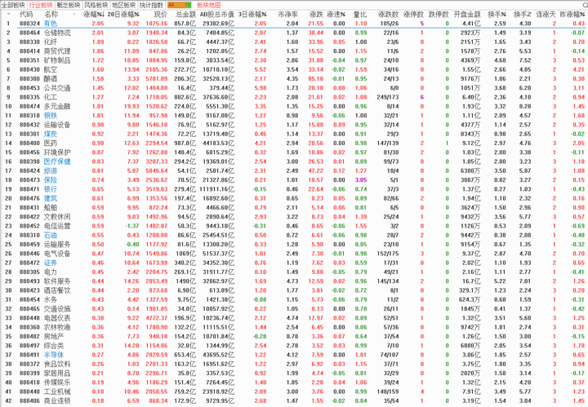Click 111911.16亿 market cap in 银行 row
Screen dimensions: 588x407
coord(216,189)
